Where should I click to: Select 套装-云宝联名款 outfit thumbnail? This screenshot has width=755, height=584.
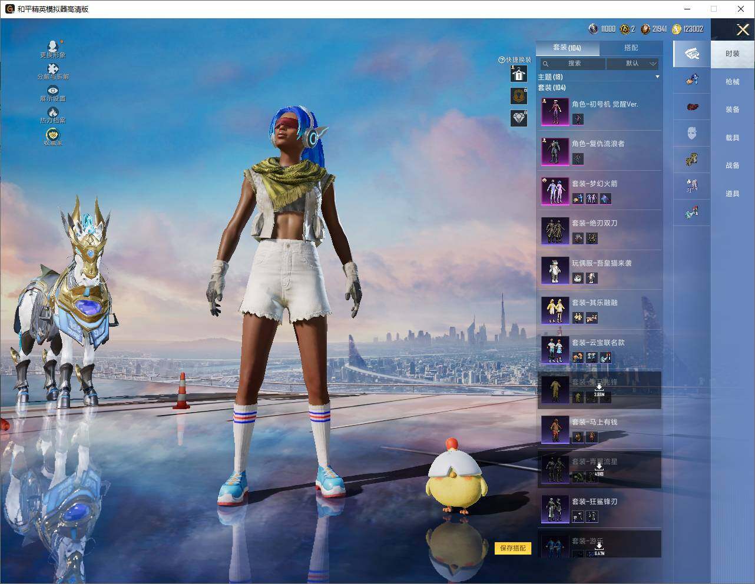pos(555,350)
